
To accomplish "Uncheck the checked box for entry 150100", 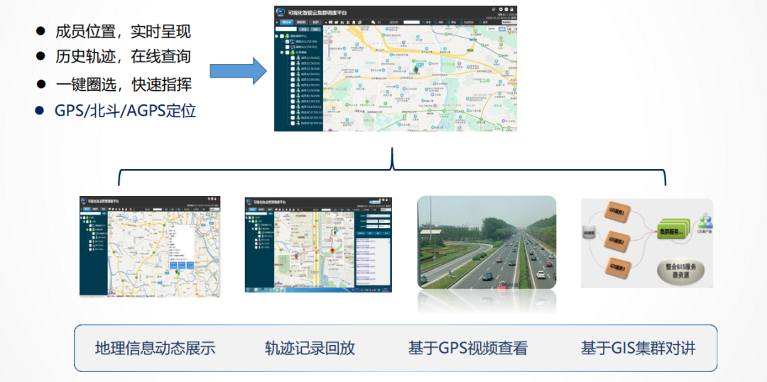I will [x=287, y=42].
